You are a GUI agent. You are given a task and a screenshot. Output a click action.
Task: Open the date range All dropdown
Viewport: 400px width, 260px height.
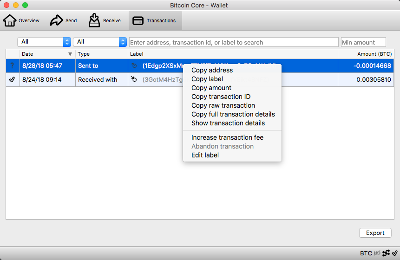tap(44, 42)
